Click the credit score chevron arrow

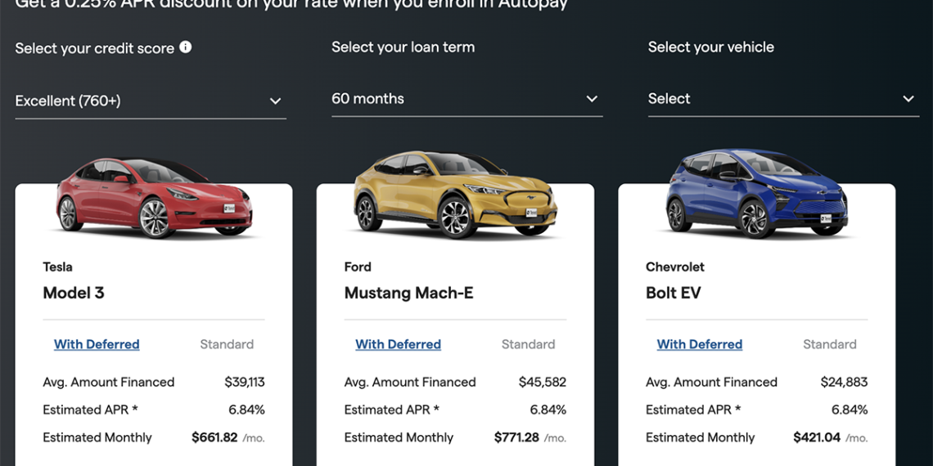click(275, 101)
